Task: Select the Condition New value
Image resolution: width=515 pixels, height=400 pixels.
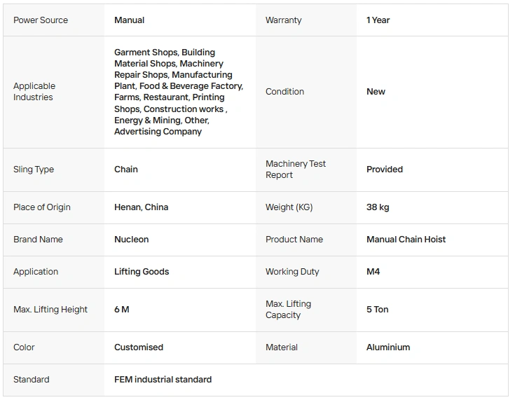Action: click(376, 92)
